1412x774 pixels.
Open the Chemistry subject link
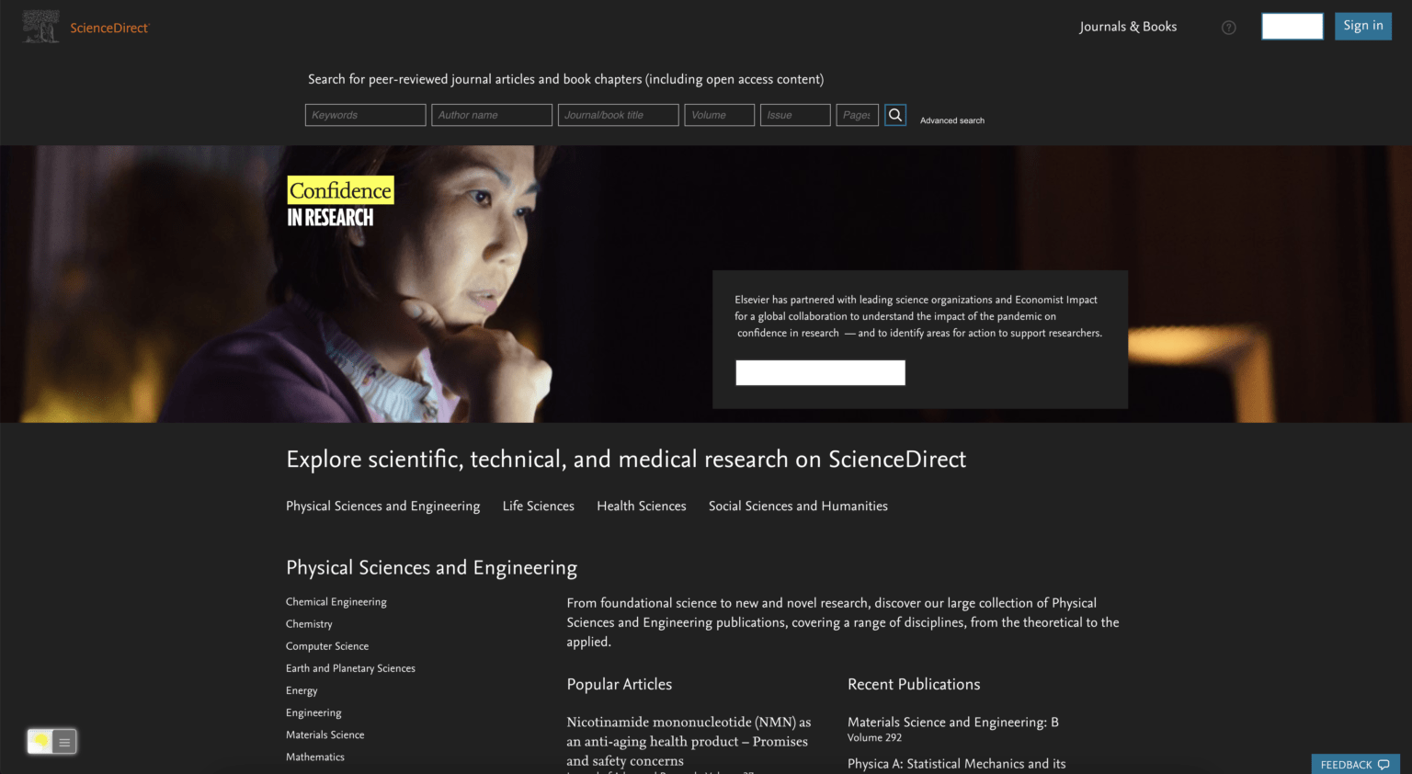pyautogui.click(x=309, y=623)
